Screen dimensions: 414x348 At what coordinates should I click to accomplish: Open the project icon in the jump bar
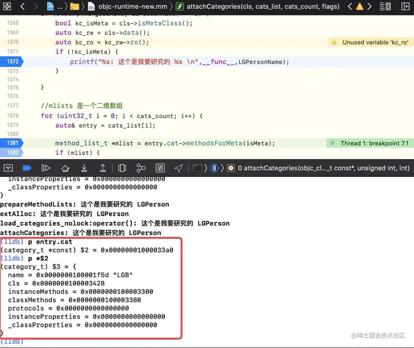click(50, 6)
